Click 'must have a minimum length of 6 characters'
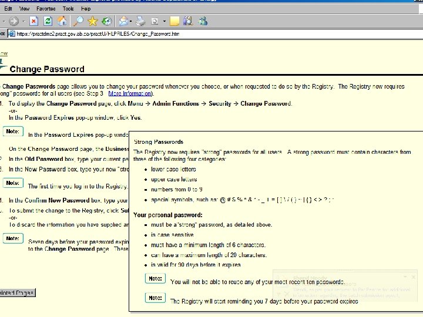Image resolution: width=423 pixels, height=317 pixels. (x=208, y=245)
